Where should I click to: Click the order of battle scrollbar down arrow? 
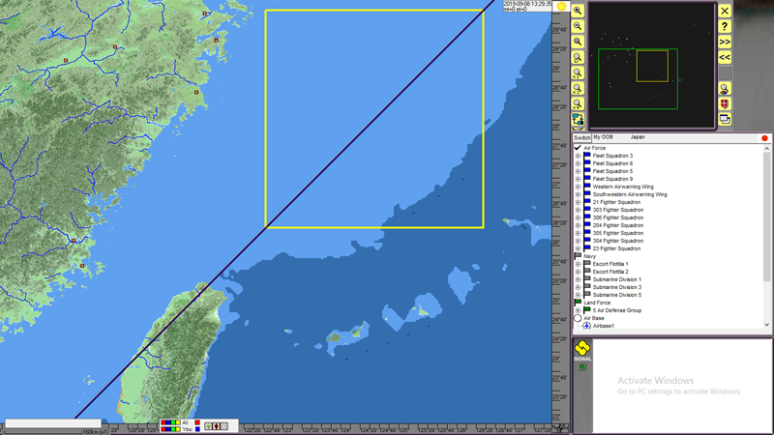pos(768,326)
